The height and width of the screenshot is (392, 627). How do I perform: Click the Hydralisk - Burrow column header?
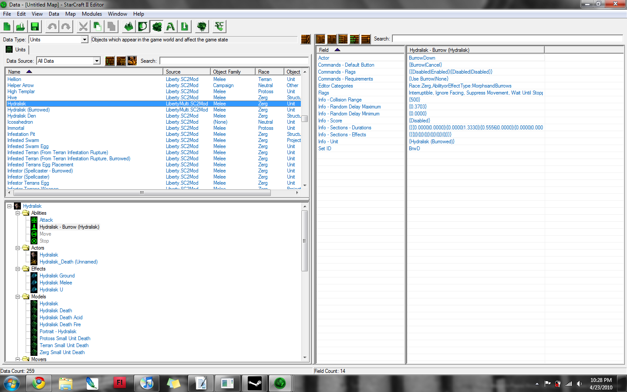click(x=475, y=50)
